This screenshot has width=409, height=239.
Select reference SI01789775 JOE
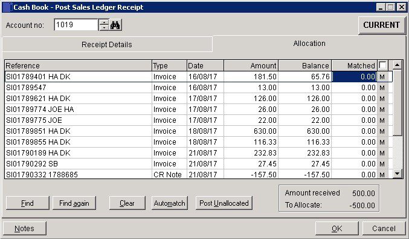click(x=79, y=120)
